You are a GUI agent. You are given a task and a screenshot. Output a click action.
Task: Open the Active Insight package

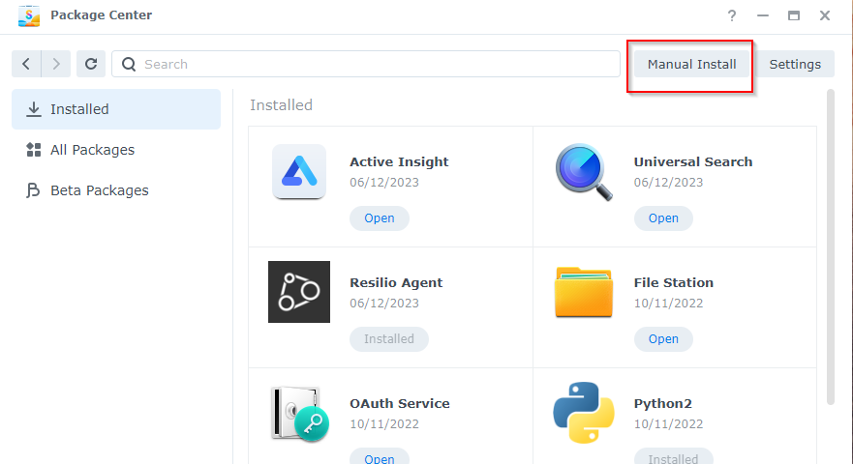pos(380,218)
